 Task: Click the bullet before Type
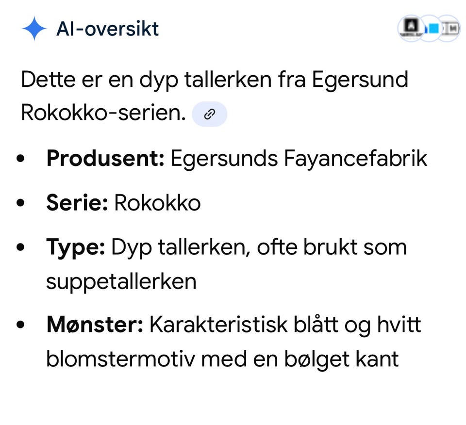[20, 247]
